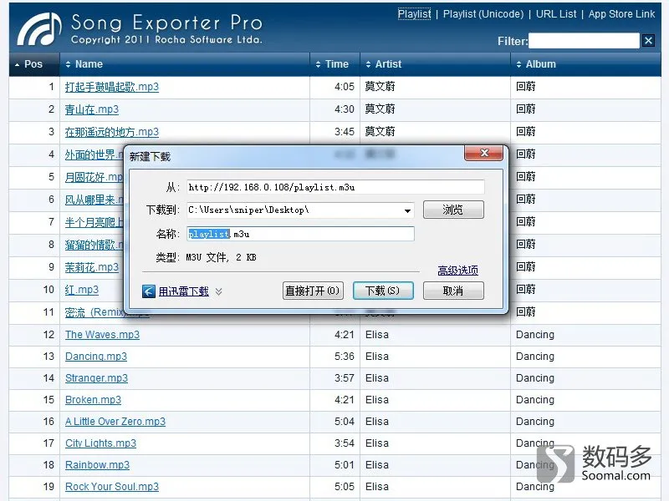Open song Rock Your Soul.mp3
This screenshot has height=501, width=669.
(x=112, y=487)
